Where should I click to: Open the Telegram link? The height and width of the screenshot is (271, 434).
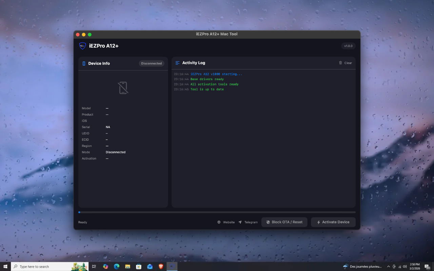248,222
